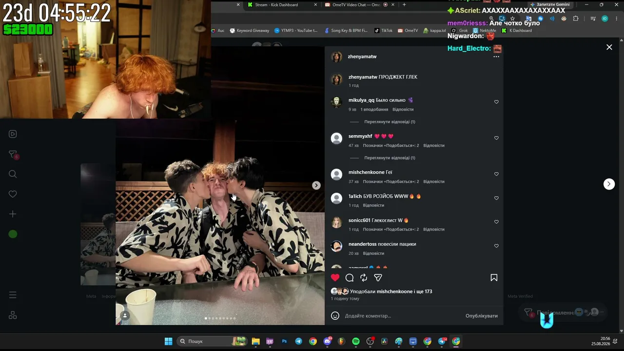
Task: Open zhenyamatw avatar beside the caption
Action: point(336,79)
